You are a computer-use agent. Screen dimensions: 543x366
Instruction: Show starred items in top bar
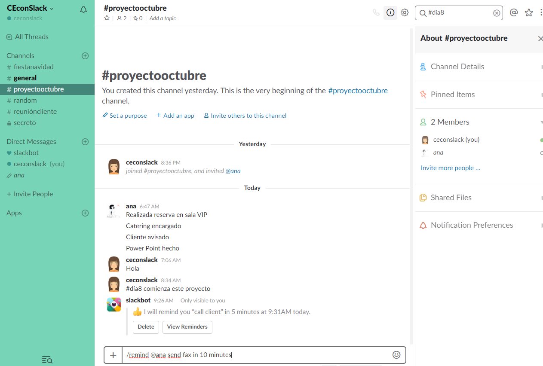529,12
